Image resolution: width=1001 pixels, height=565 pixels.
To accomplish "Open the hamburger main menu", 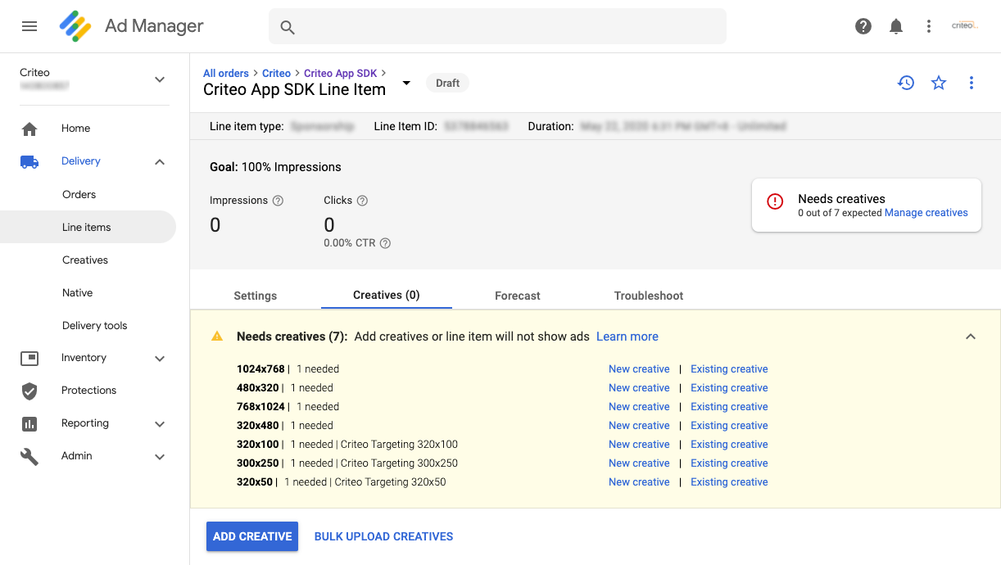I will tap(29, 26).
